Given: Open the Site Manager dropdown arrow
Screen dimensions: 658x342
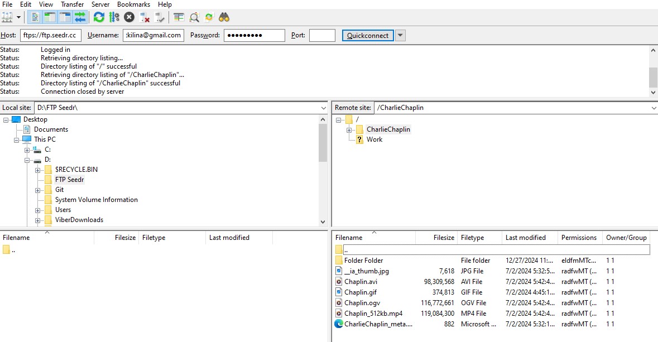Looking at the screenshot, I should (18, 17).
